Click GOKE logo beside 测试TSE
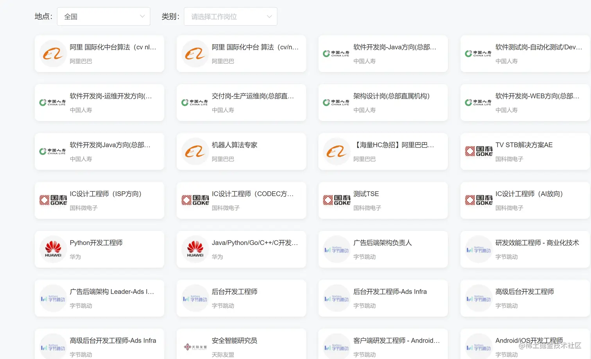Image resolution: width=591 pixels, height=359 pixels. (x=337, y=200)
